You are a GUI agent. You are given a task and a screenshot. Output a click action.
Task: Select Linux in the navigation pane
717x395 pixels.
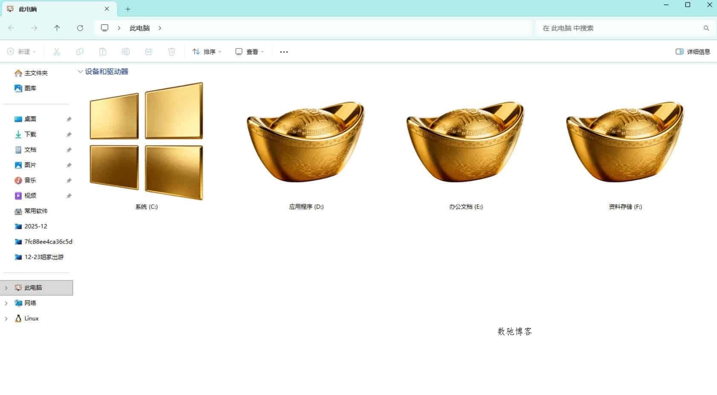[26, 318]
